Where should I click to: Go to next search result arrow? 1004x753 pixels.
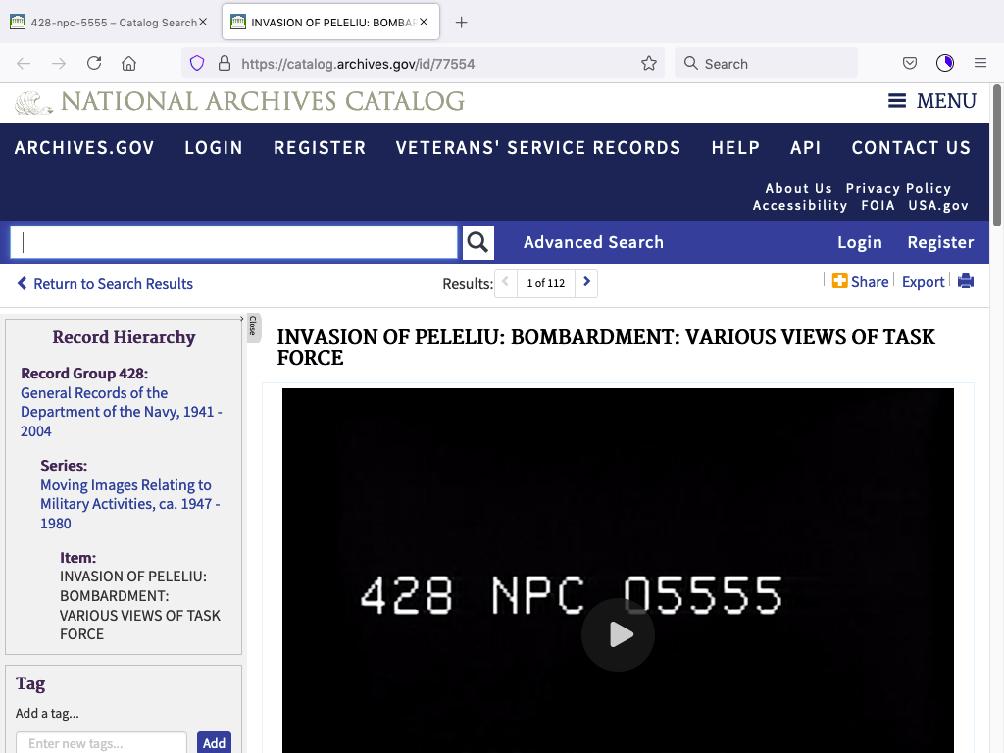(586, 283)
